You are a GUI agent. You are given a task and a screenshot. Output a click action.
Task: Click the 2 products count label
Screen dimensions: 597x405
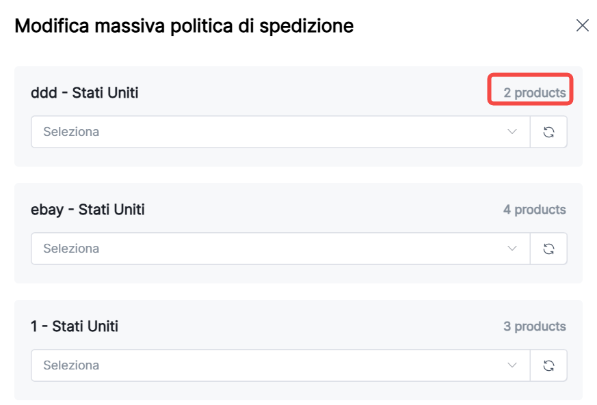(534, 93)
